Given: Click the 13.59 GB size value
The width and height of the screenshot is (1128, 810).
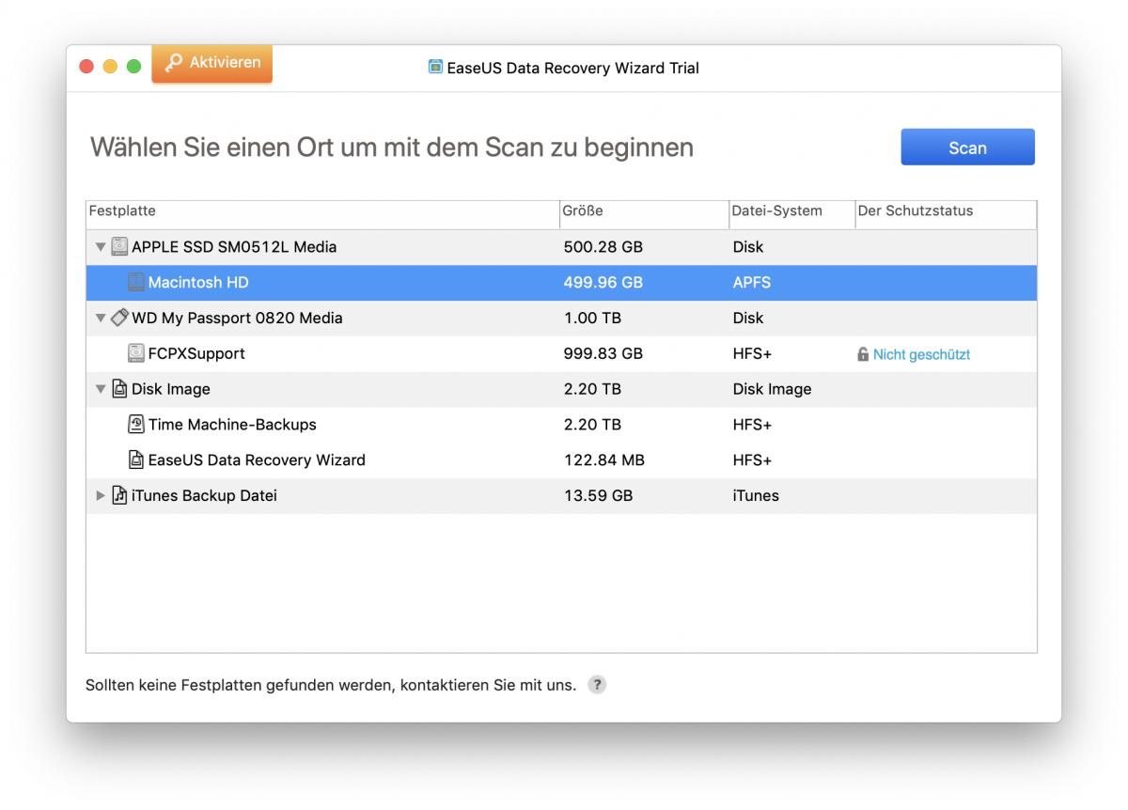Looking at the screenshot, I should (x=598, y=495).
